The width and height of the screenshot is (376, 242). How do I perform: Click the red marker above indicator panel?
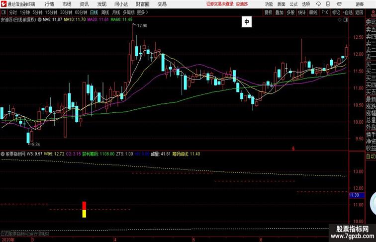point(293,149)
